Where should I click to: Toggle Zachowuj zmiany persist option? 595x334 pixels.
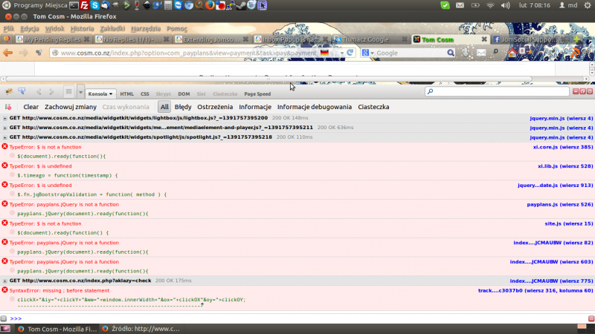(x=71, y=107)
